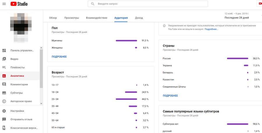This screenshot has height=133, width=262.
Task: Click the Россия 58,3 % bar
Action: 238,58
